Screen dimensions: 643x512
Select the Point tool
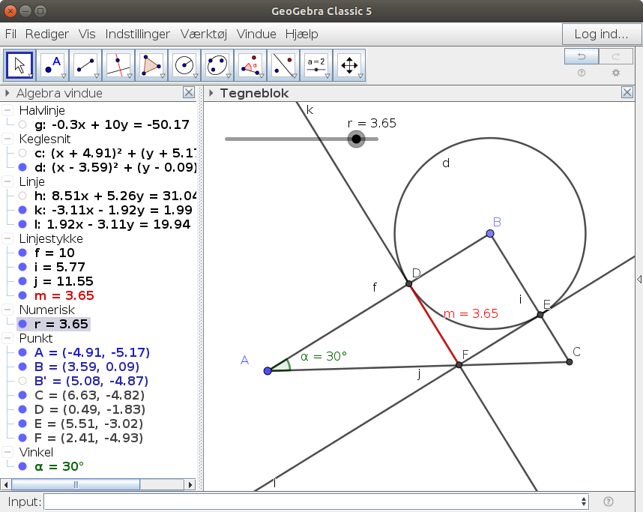pos(52,65)
